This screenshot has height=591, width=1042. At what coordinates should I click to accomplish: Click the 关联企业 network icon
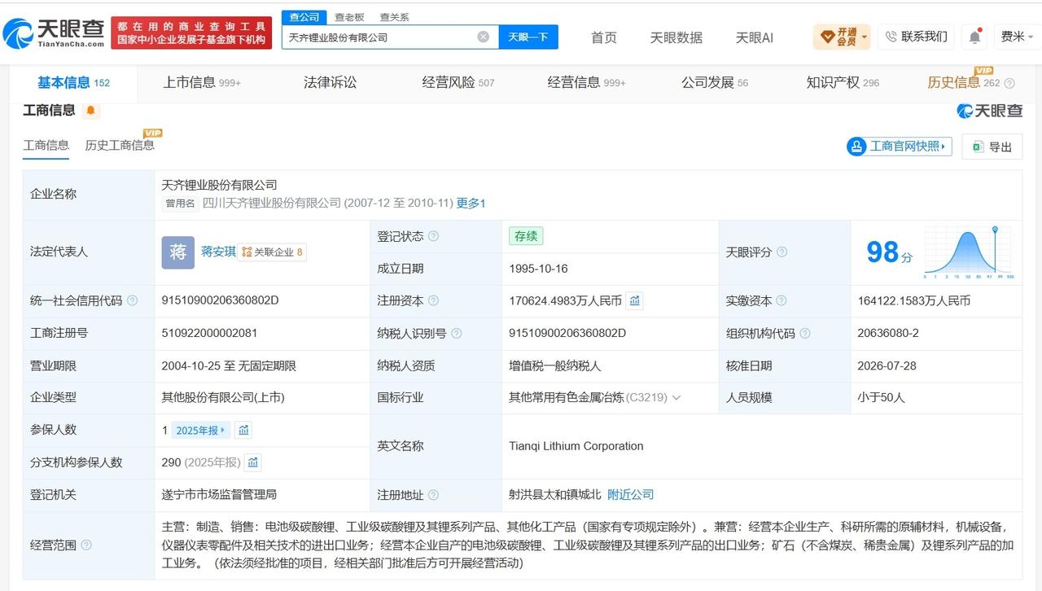pyautogui.click(x=247, y=252)
